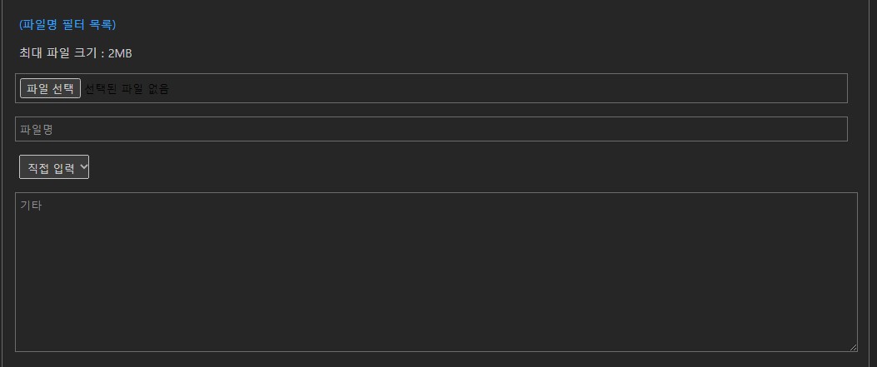Click the textarea resize handle corner
This screenshot has height=367, width=877.
[x=853, y=347]
